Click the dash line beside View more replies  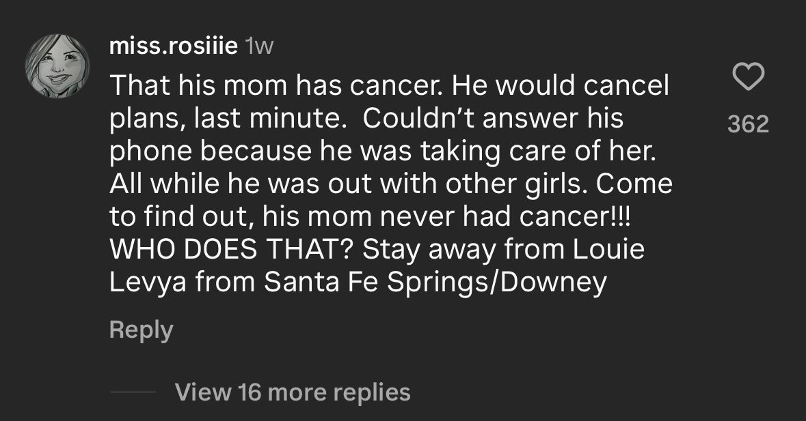point(133,392)
